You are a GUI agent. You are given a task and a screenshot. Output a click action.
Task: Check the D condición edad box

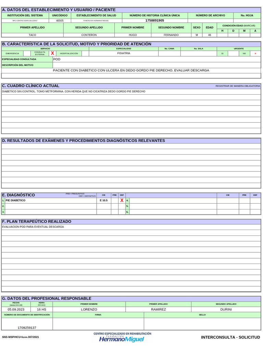(x=233, y=35)
